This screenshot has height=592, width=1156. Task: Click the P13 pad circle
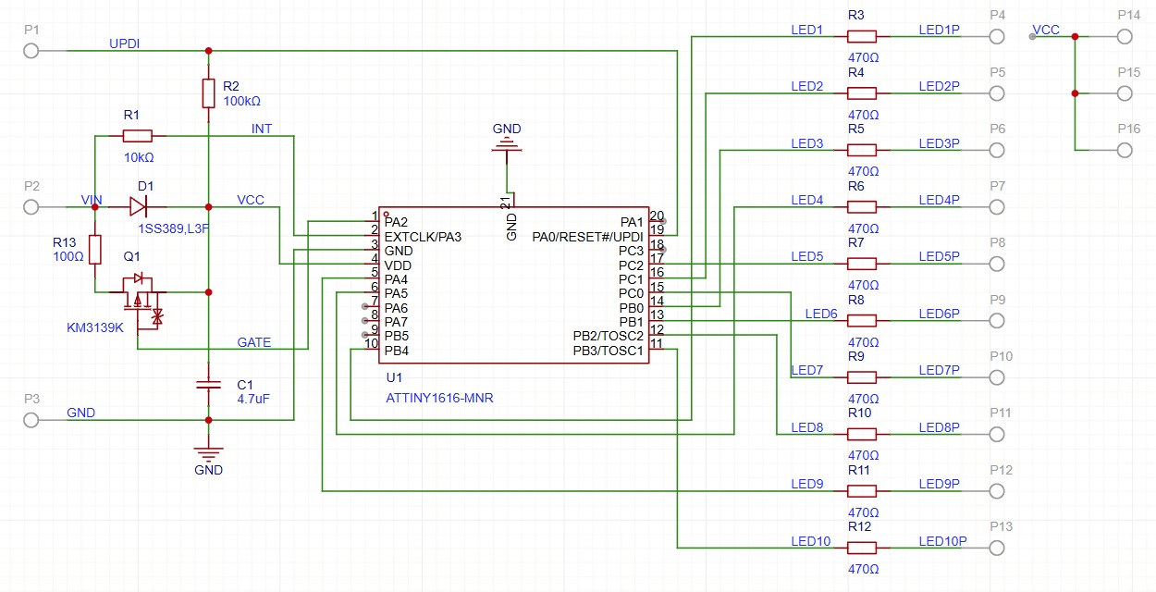click(x=996, y=548)
